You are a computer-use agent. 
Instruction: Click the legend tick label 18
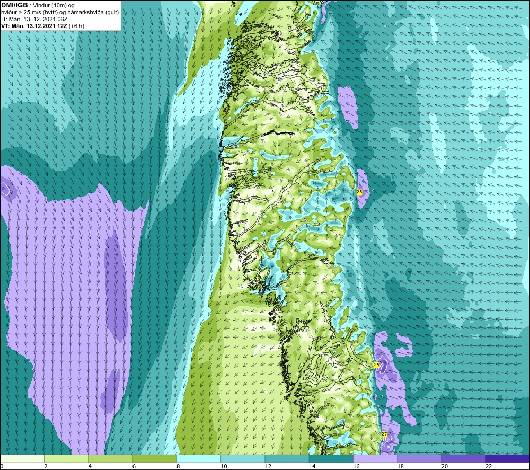(401, 466)
